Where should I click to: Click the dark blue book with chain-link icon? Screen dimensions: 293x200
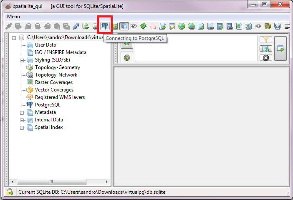(230, 26)
